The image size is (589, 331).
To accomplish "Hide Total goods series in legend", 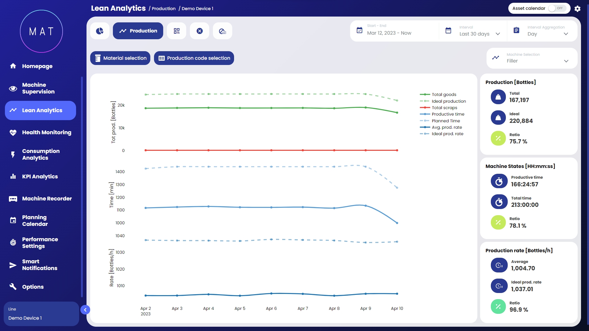I will [444, 94].
